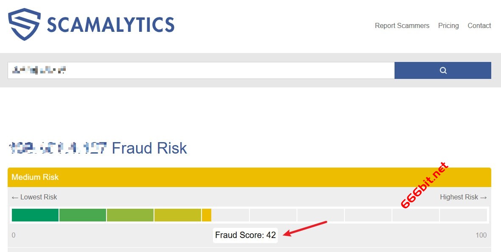Image resolution: width=501 pixels, height=252 pixels.
Task: Click the Highest Risk label
Action: [463, 197]
